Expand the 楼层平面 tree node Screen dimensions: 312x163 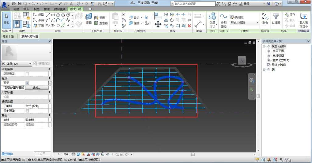point(269,51)
